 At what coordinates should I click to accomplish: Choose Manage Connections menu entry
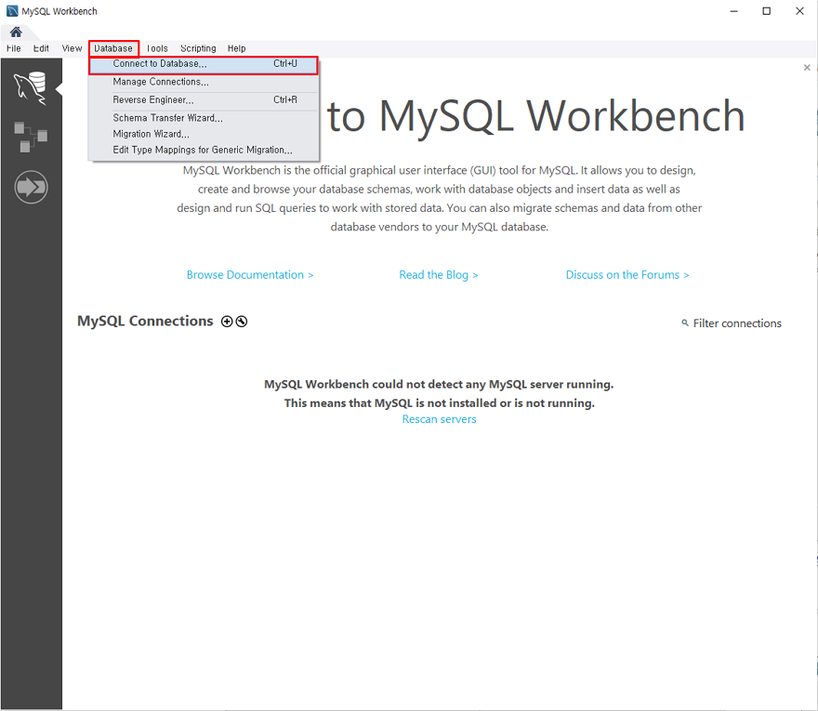[204, 82]
